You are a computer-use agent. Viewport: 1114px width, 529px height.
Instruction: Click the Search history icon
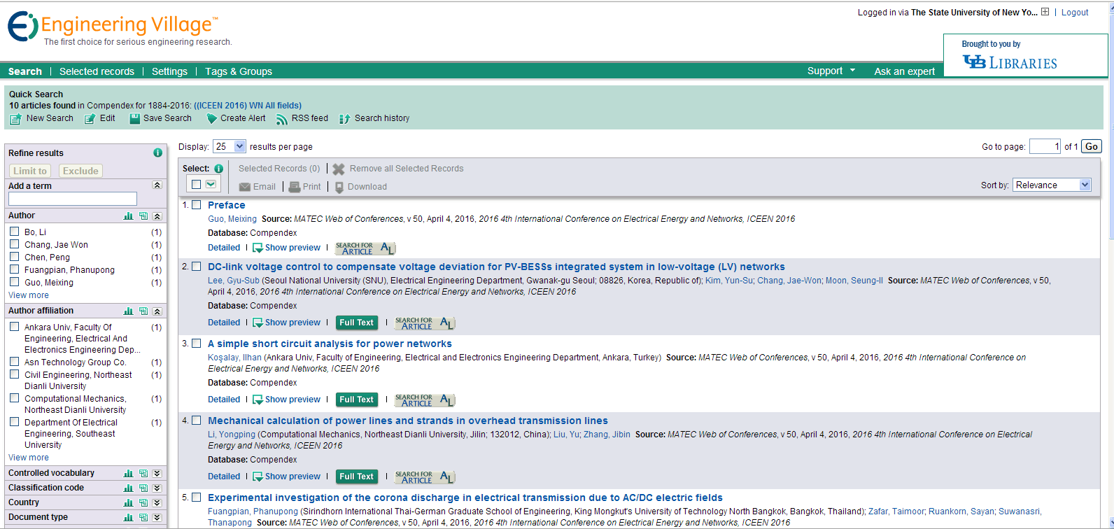(x=344, y=119)
